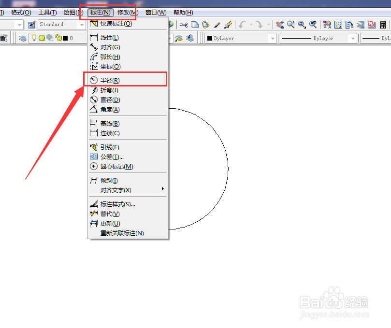Choose 更新(U) update entry

[128, 223]
